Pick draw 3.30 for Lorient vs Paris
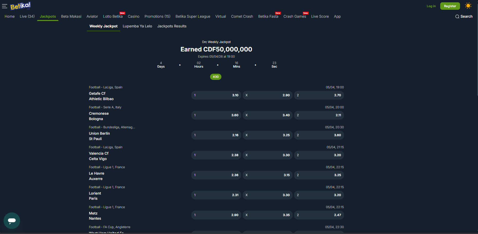The image size is (478, 234). [268, 195]
